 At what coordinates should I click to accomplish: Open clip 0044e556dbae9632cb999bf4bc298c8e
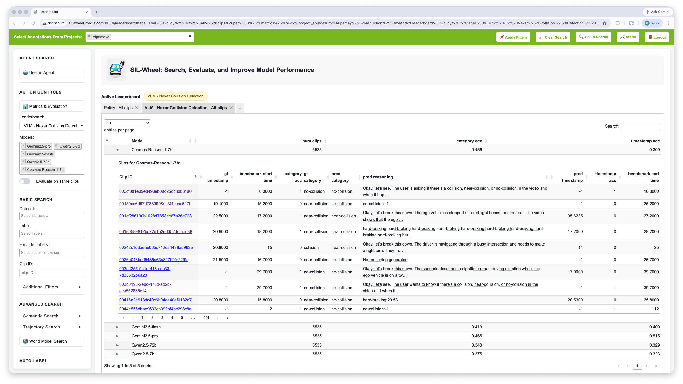click(155, 309)
